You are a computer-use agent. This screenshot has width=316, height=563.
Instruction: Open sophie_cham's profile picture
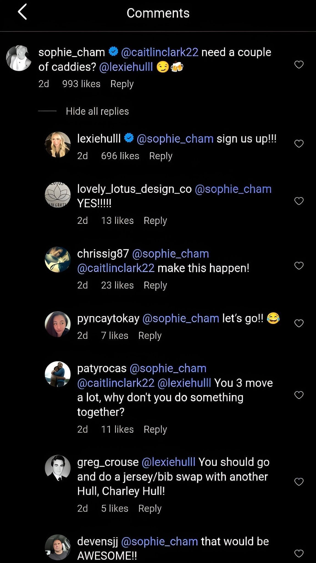[x=19, y=58]
